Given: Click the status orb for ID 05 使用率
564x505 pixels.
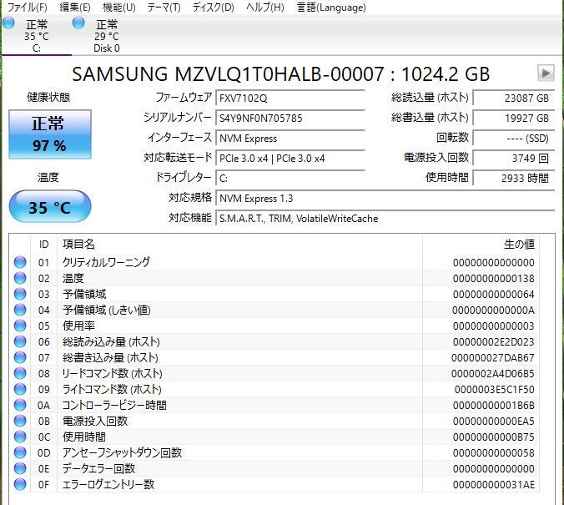Looking at the screenshot, I should click(20, 326).
